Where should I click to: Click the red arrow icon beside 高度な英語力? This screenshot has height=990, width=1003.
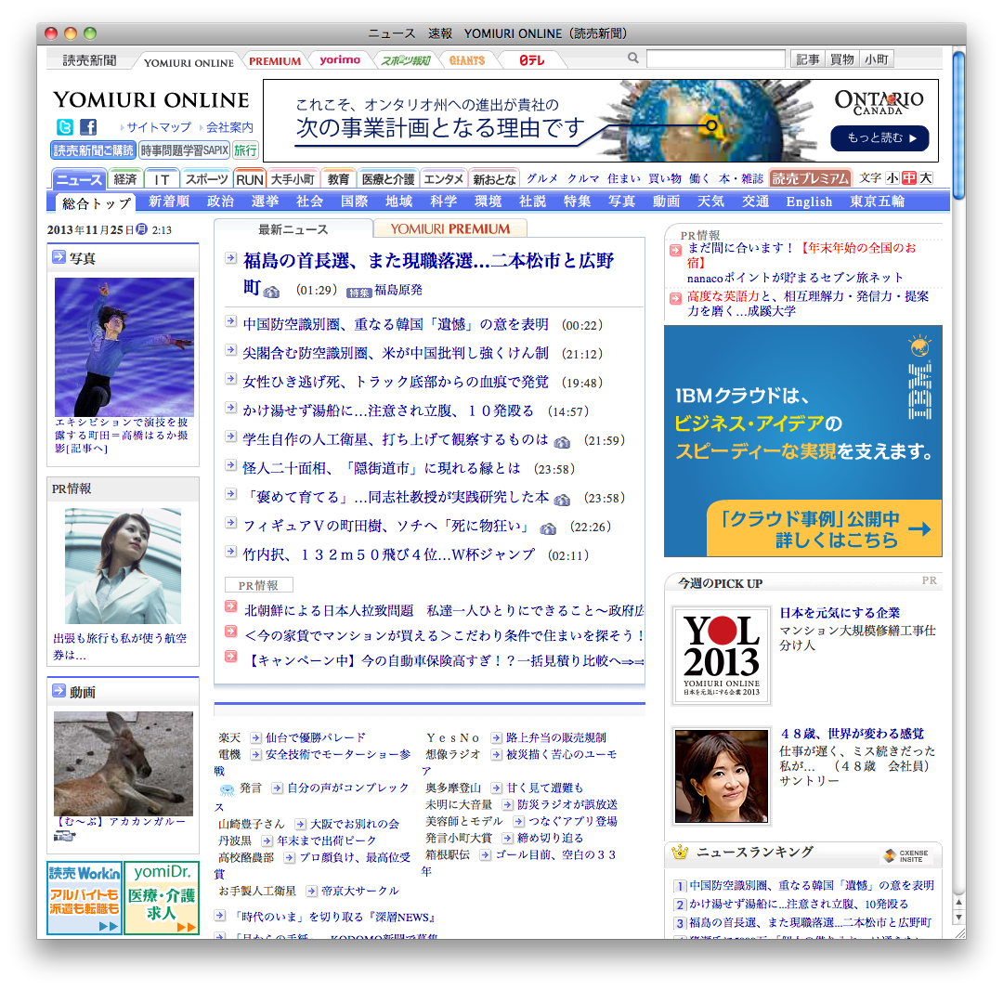pos(675,298)
